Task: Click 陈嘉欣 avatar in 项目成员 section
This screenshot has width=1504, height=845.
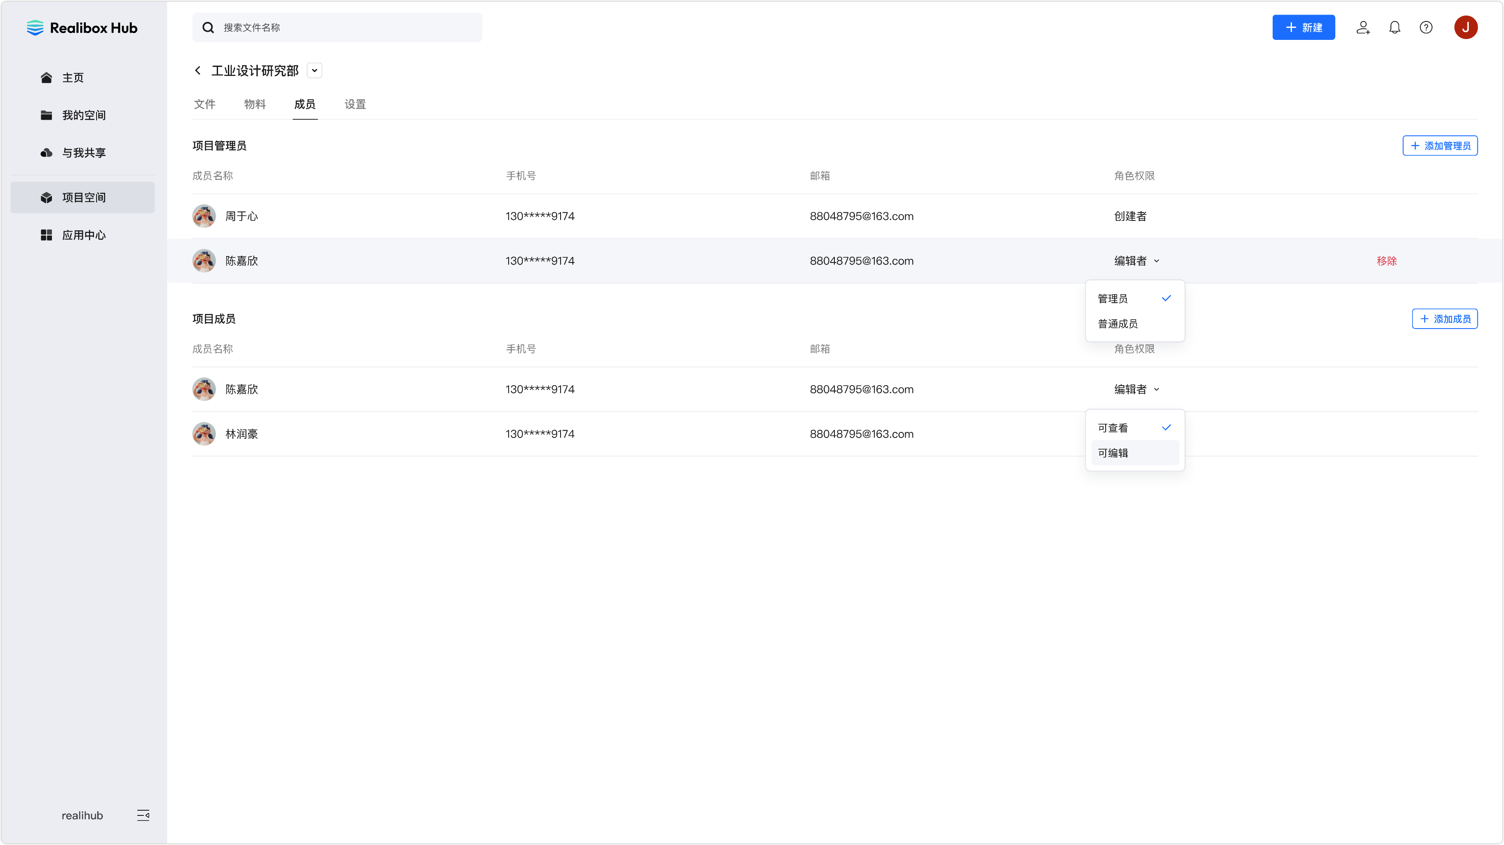Action: pos(204,389)
